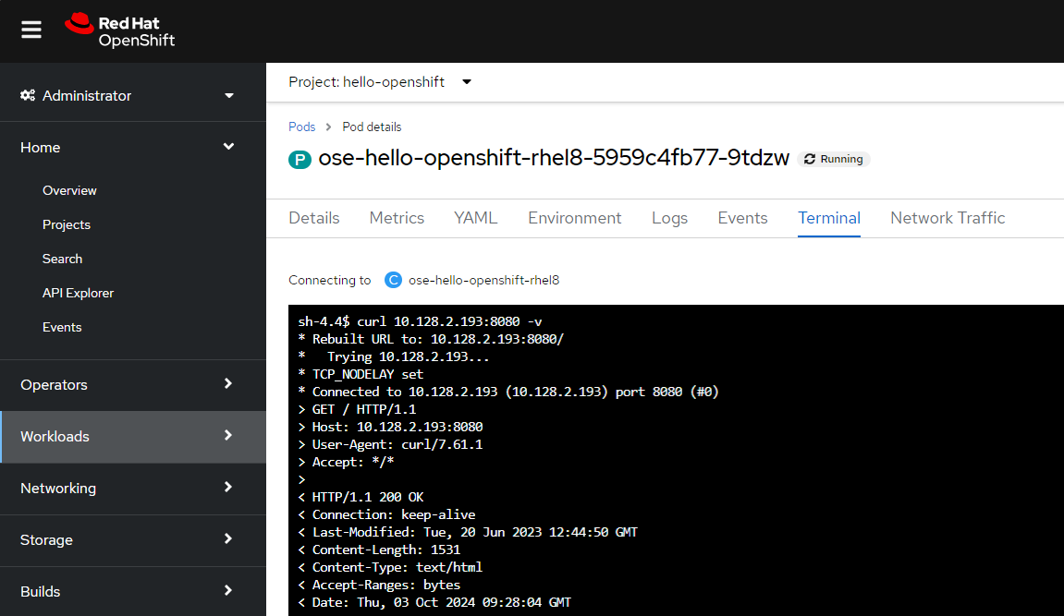The height and width of the screenshot is (616, 1064).
Task: Click the 'Connecting to' label
Action: 330,280
